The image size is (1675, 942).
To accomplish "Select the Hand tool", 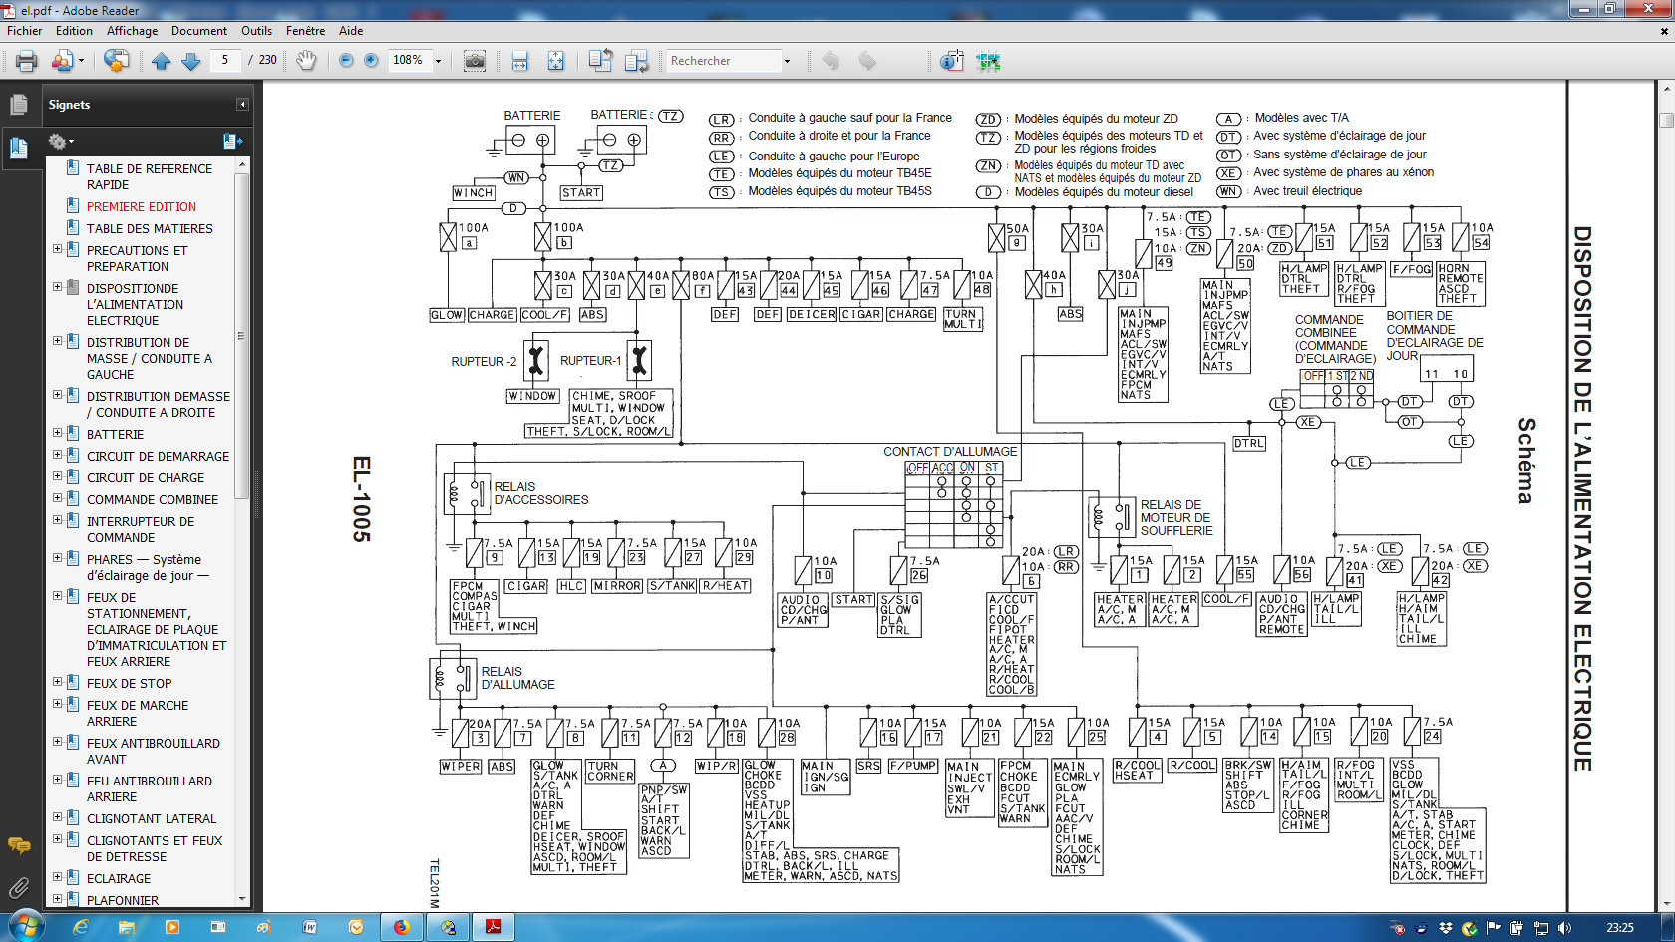I will coord(306,61).
